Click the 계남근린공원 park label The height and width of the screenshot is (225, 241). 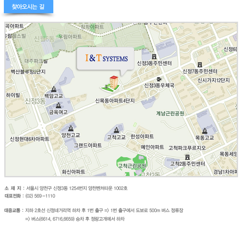point(170,113)
